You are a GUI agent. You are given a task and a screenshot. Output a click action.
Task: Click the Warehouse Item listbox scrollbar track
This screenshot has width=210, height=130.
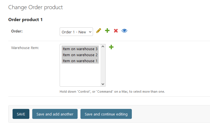point(103,65)
